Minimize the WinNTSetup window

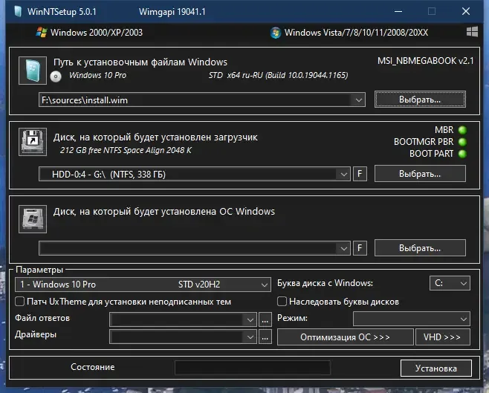398,12
